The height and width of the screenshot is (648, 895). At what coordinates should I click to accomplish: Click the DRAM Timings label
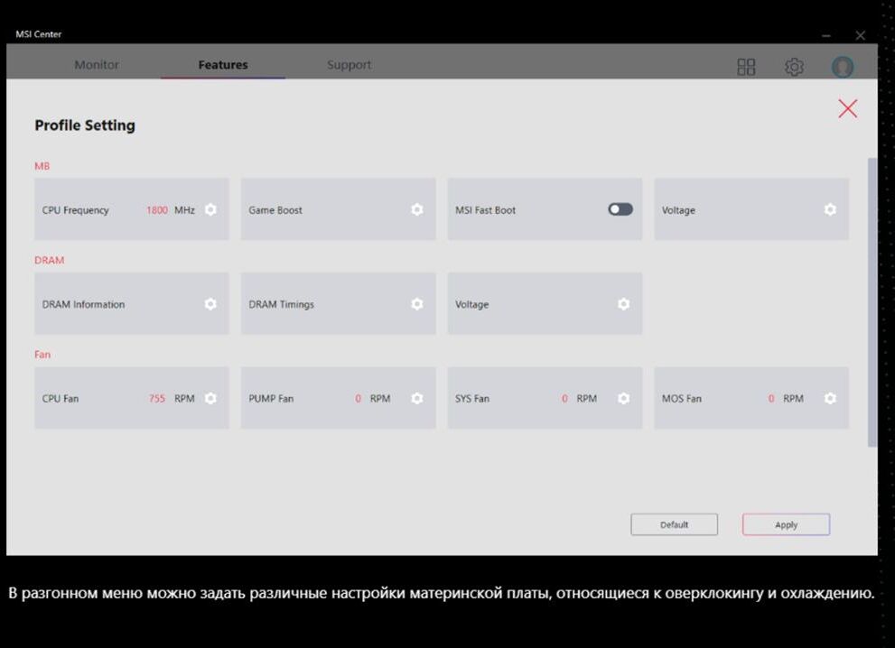pos(282,304)
